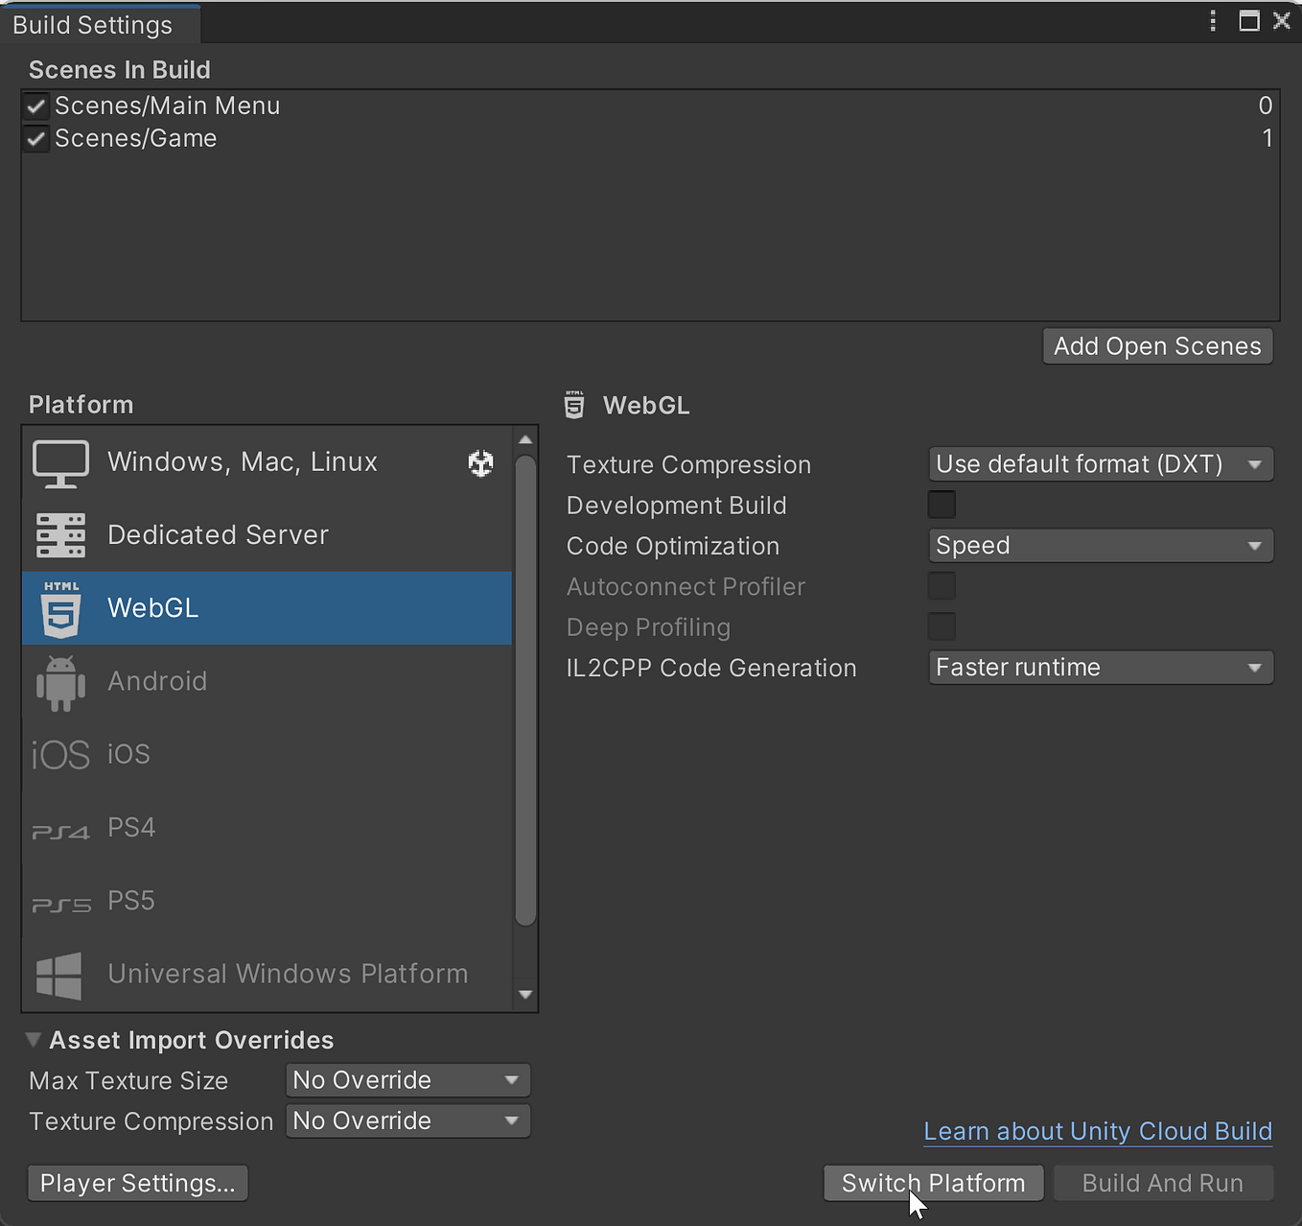The image size is (1302, 1226).
Task: Uncheck the Scenes/Main Menu scene
Action: tap(35, 106)
